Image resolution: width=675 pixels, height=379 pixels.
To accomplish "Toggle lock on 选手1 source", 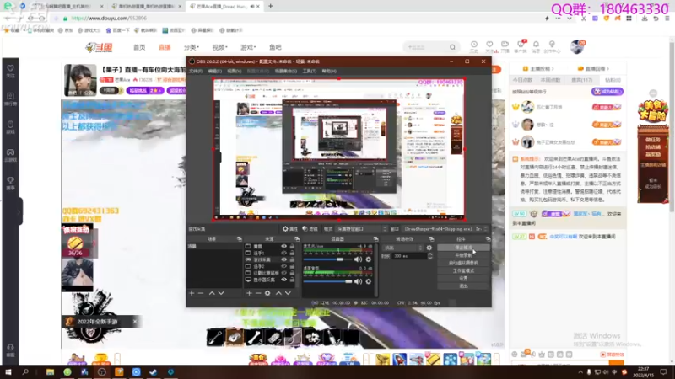I will pos(292,254).
